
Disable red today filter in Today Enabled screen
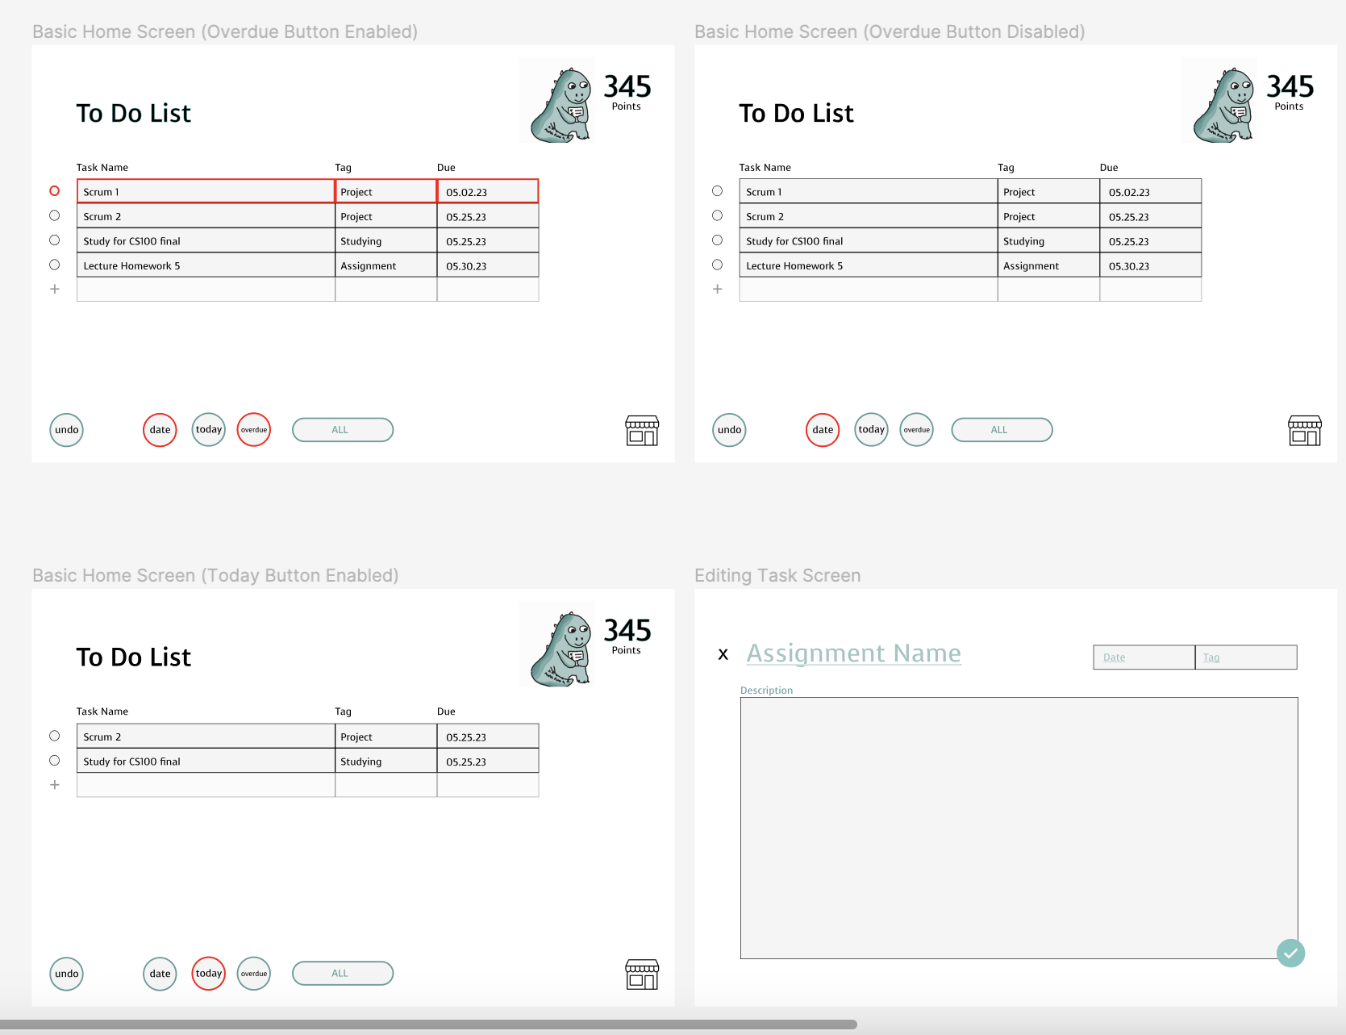pos(209,974)
